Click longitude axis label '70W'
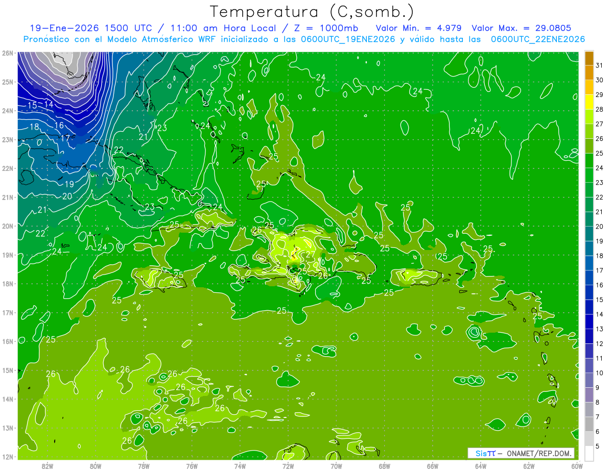This screenshot has height=473, width=613. 336,466
